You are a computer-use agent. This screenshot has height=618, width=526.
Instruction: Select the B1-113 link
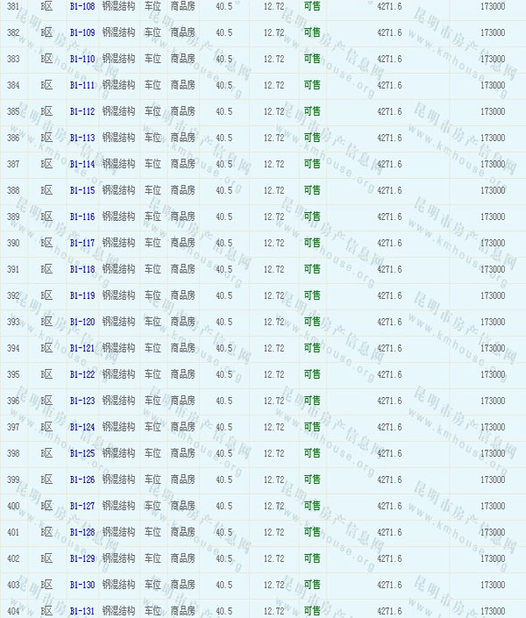point(82,138)
